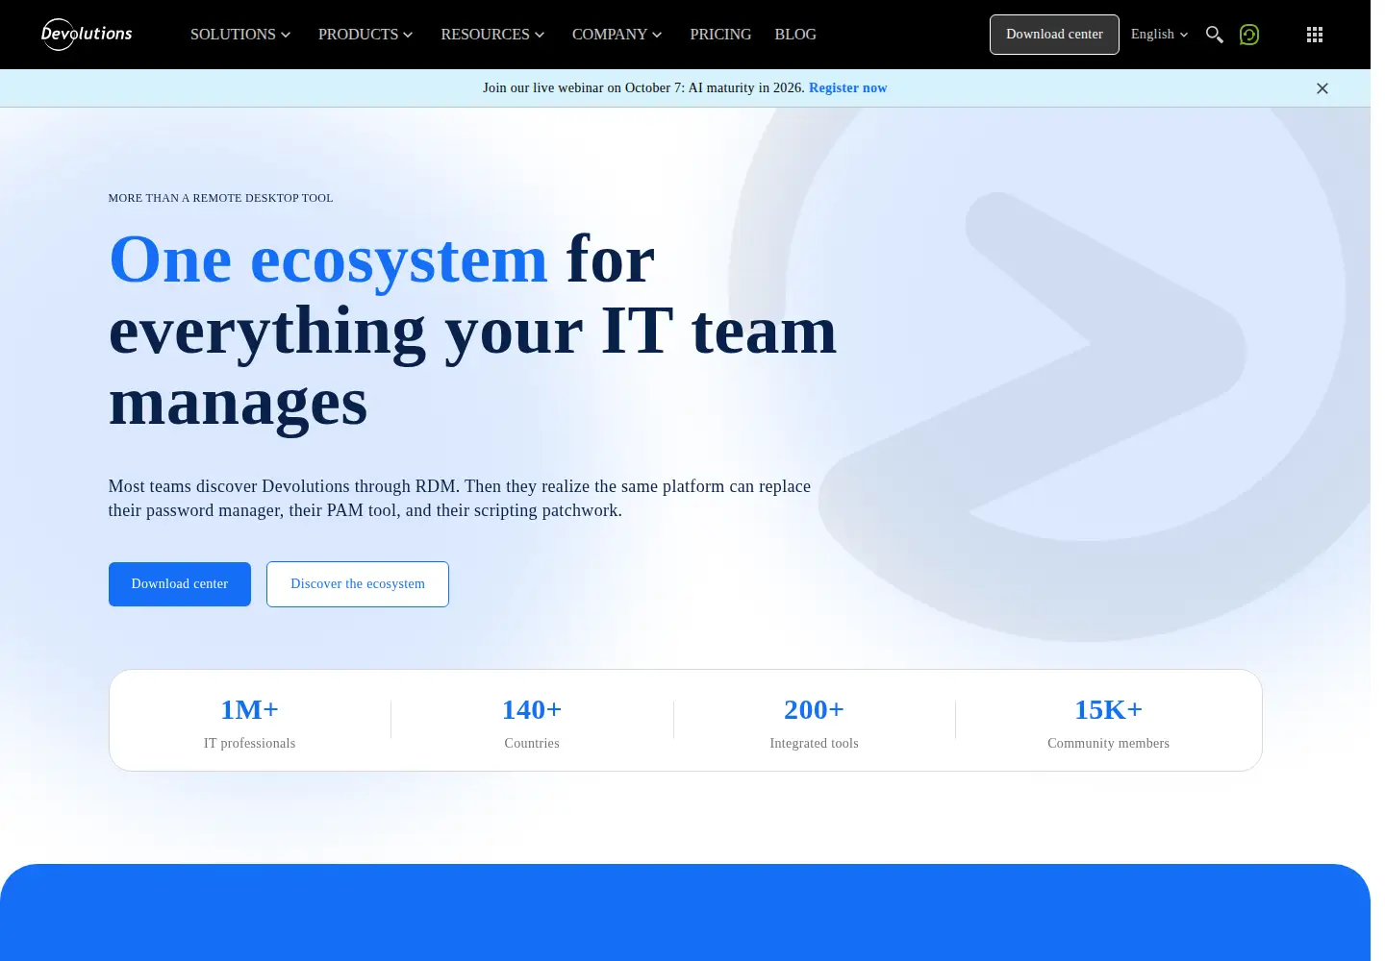Open the search magnifier icon
The image size is (1385, 961).
pyautogui.click(x=1215, y=35)
